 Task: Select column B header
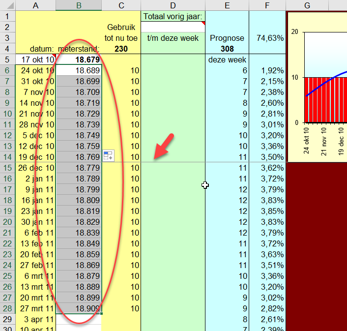[x=79, y=5]
